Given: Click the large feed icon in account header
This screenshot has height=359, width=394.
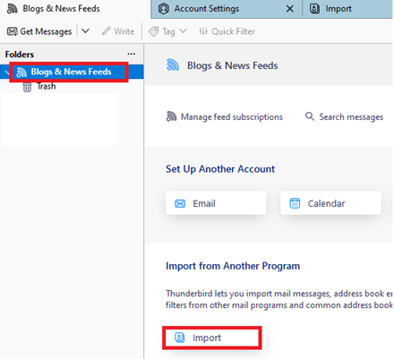Looking at the screenshot, I should click(x=173, y=64).
